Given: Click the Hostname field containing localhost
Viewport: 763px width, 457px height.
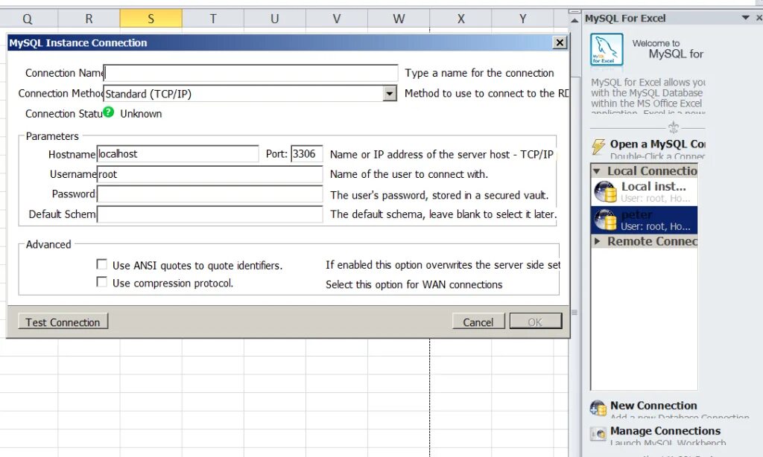Looking at the screenshot, I should (x=177, y=154).
